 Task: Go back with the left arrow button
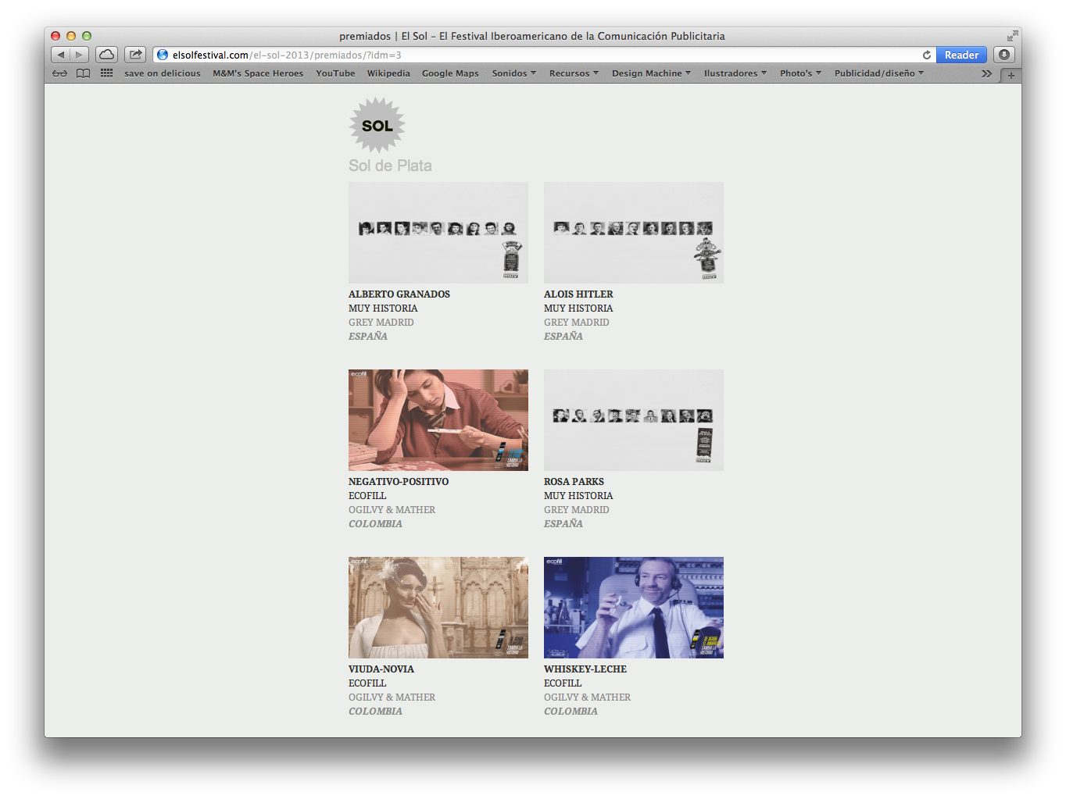pos(60,55)
